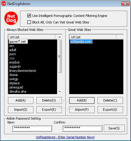Viewport: 131px width, 141px height.
Task: Select the 'sugardv' blocked entry
Action: coord(15,66)
